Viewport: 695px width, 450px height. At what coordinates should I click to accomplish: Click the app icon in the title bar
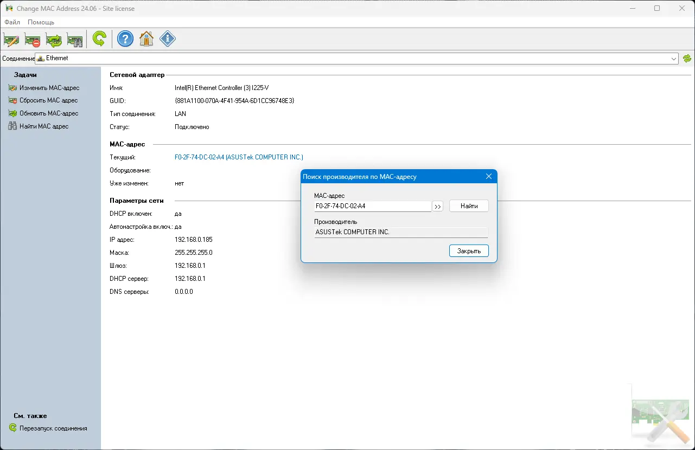click(9, 9)
